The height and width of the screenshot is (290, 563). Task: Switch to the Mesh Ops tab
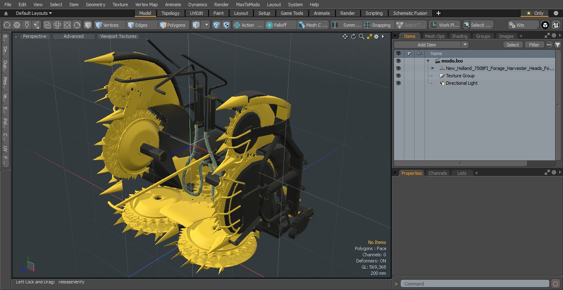click(434, 36)
